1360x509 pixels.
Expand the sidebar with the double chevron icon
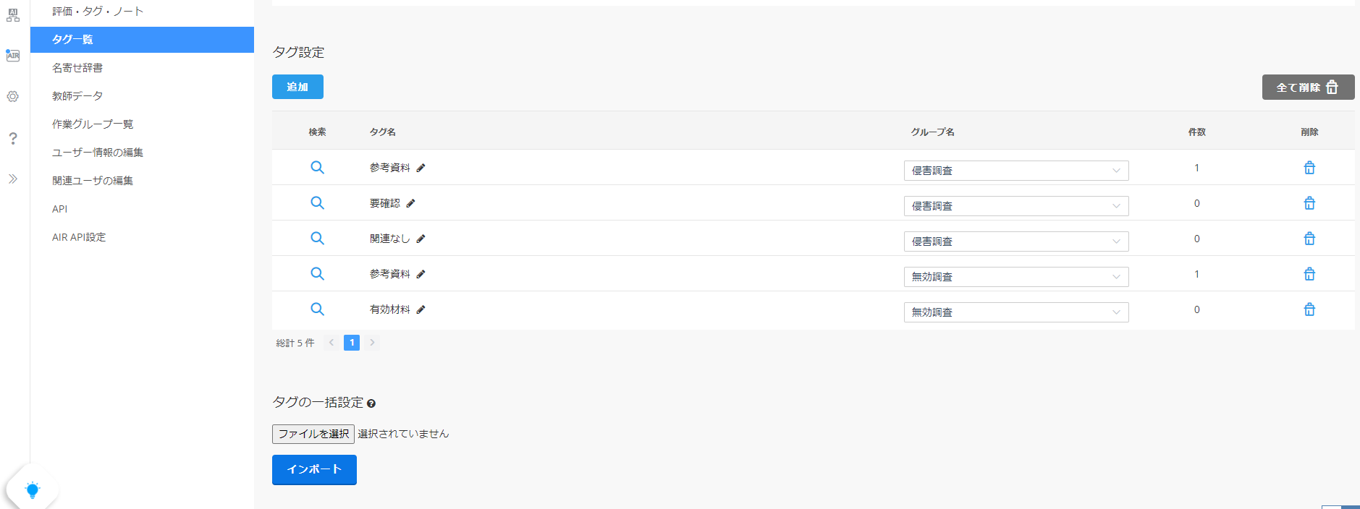tap(13, 179)
